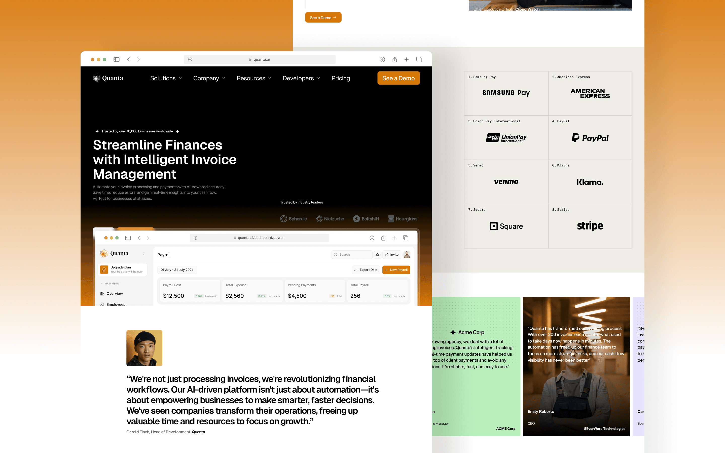Viewport: 725px width, 453px height.
Task: Expand Quanta workspace switcher in dashboard sidebar
Action: click(x=143, y=253)
